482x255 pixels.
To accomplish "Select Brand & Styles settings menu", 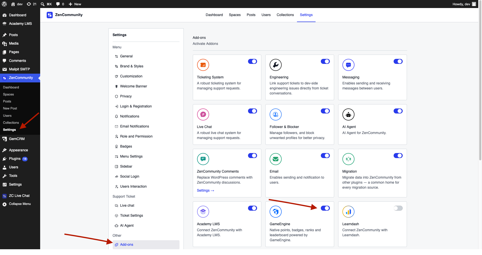I will [x=146, y=66].
